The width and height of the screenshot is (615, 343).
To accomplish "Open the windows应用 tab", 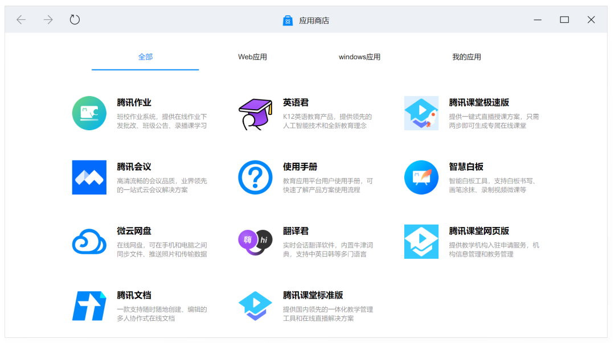I will 359,56.
